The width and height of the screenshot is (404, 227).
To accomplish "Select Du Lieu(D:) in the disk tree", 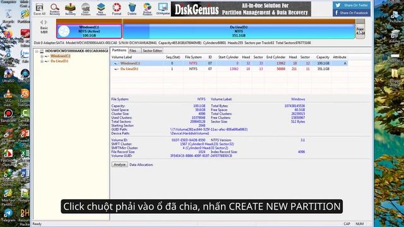I will tap(59, 61).
